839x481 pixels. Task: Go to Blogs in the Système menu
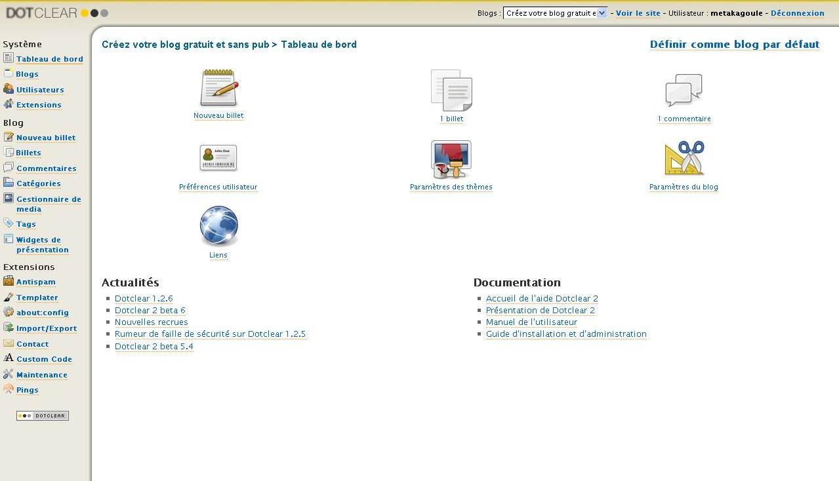pyautogui.click(x=28, y=74)
